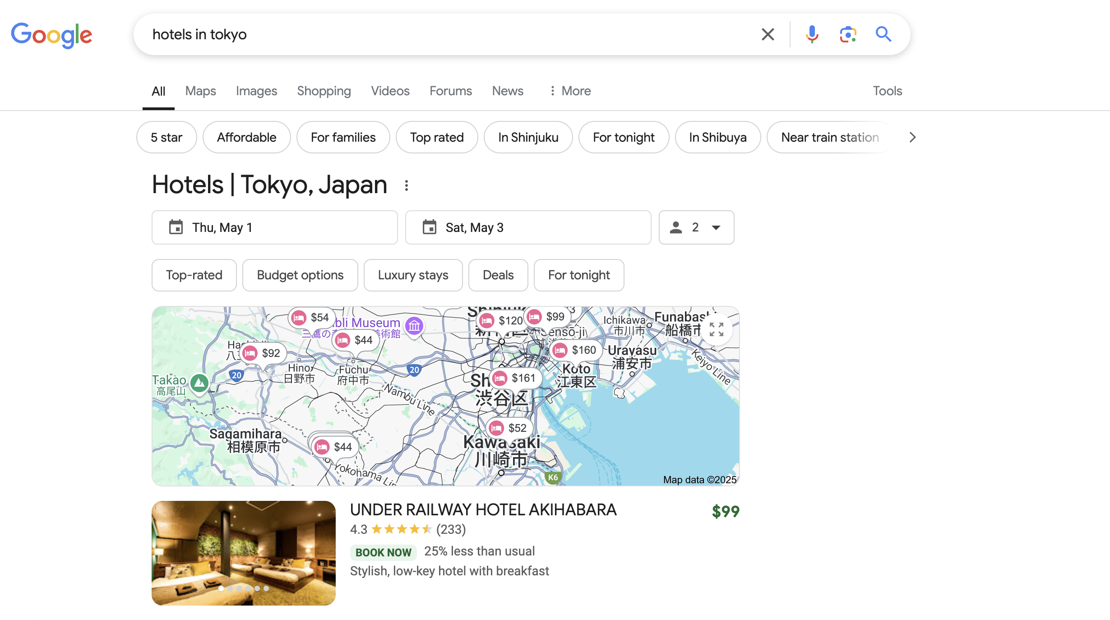Open search Tools
The width and height of the screenshot is (1110, 620).
[x=887, y=91]
